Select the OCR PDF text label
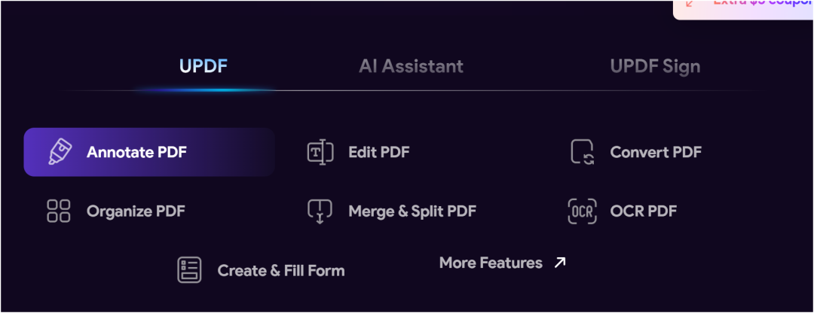The height and width of the screenshot is (313, 814). pos(643,211)
